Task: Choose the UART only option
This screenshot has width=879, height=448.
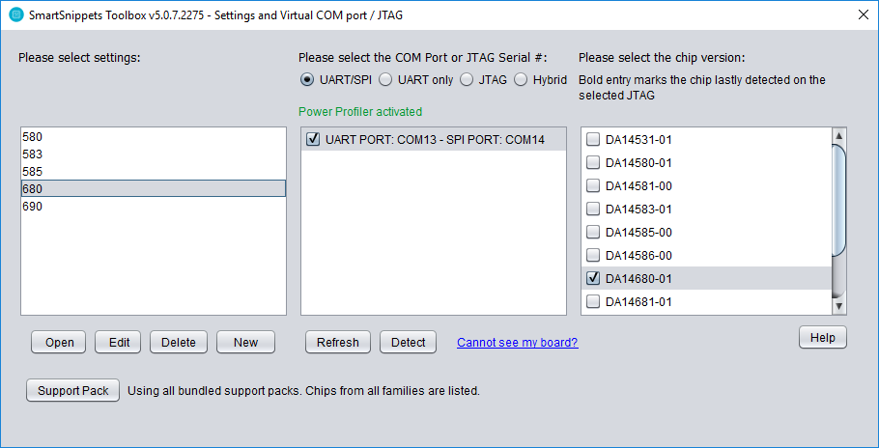Action: click(x=385, y=80)
